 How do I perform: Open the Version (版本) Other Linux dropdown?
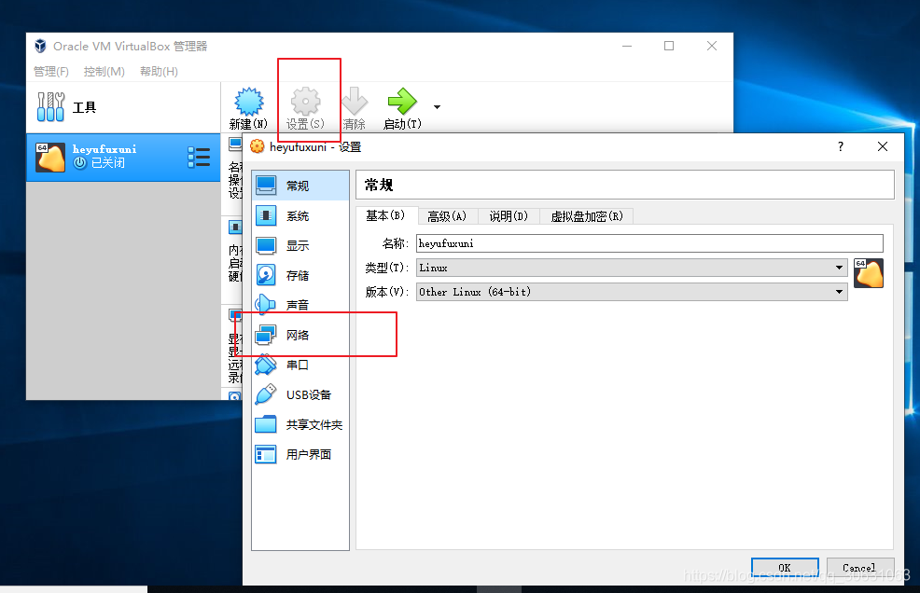[632, 292]
